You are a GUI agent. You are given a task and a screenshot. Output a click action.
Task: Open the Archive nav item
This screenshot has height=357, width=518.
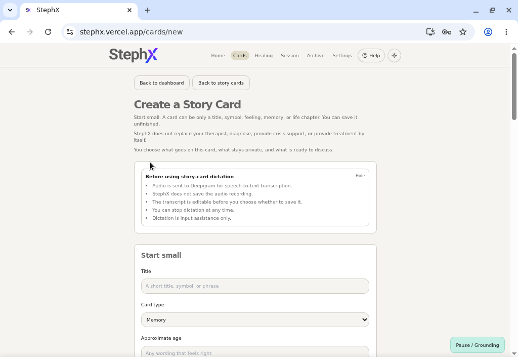click(x=316, y=56)
